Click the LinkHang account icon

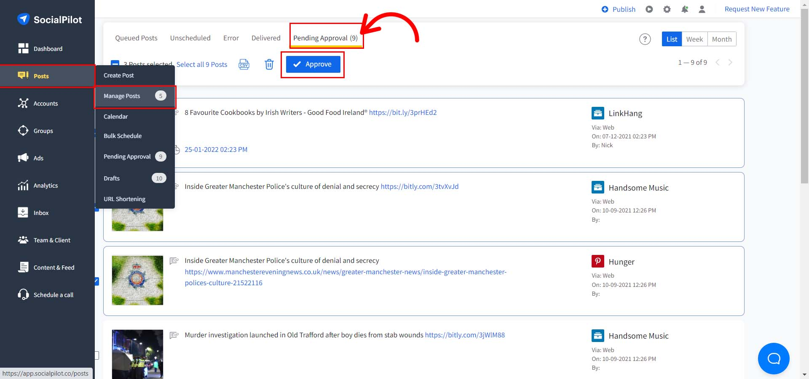pyautogui.click(x=597, y=113)
